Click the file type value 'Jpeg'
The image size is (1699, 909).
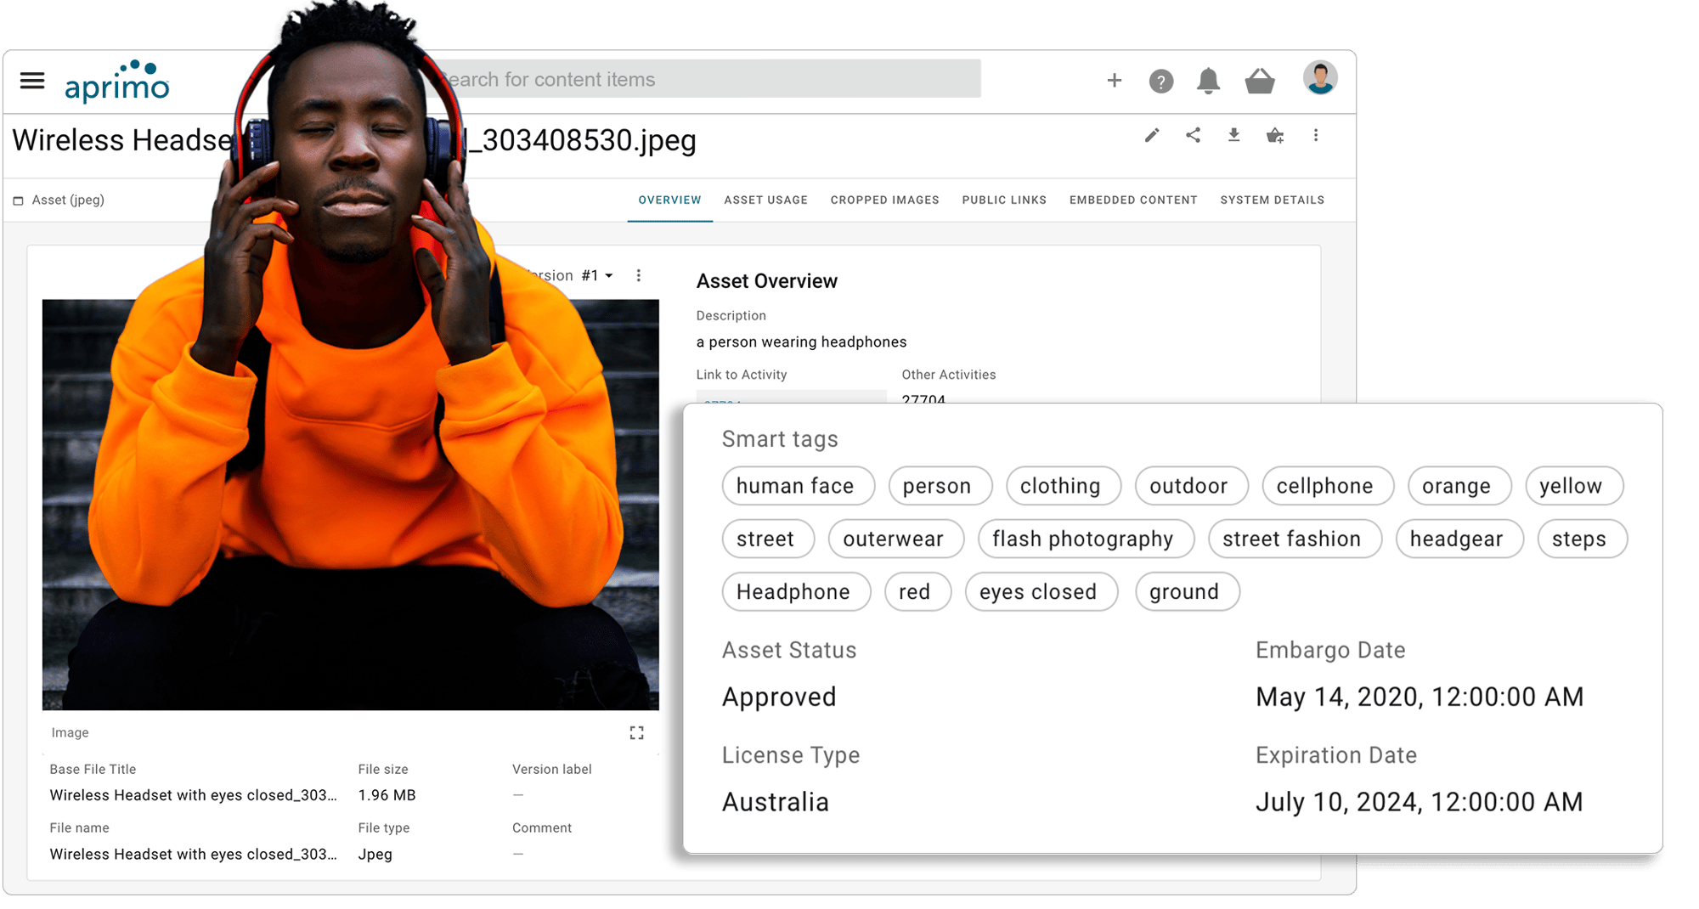[x=375, y=855]
